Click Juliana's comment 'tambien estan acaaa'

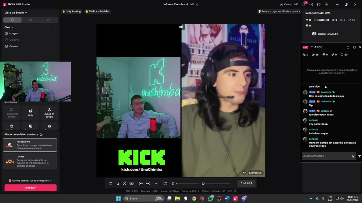[x=321, y=114]
